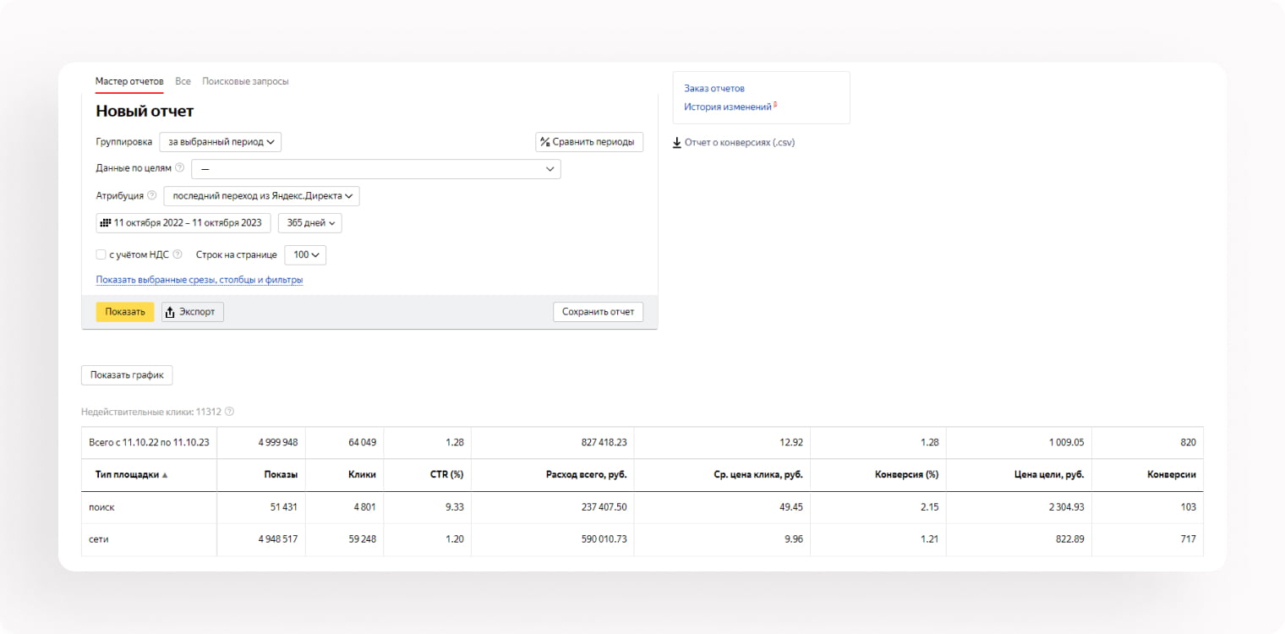Click the Сохранить отчет button
The height and width of the screenshot is (634, 1285).
(x=598, y=312)
